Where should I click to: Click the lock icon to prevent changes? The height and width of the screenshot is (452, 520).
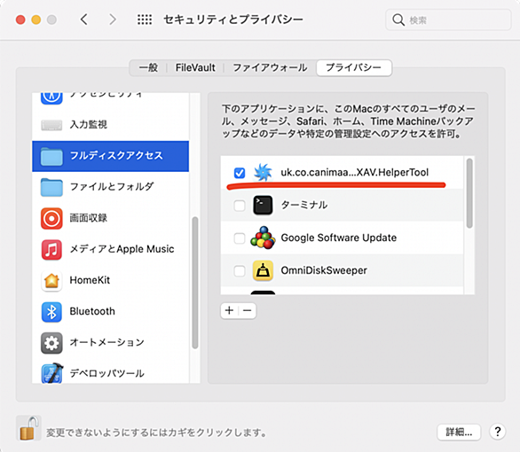(x=29, y=428)
